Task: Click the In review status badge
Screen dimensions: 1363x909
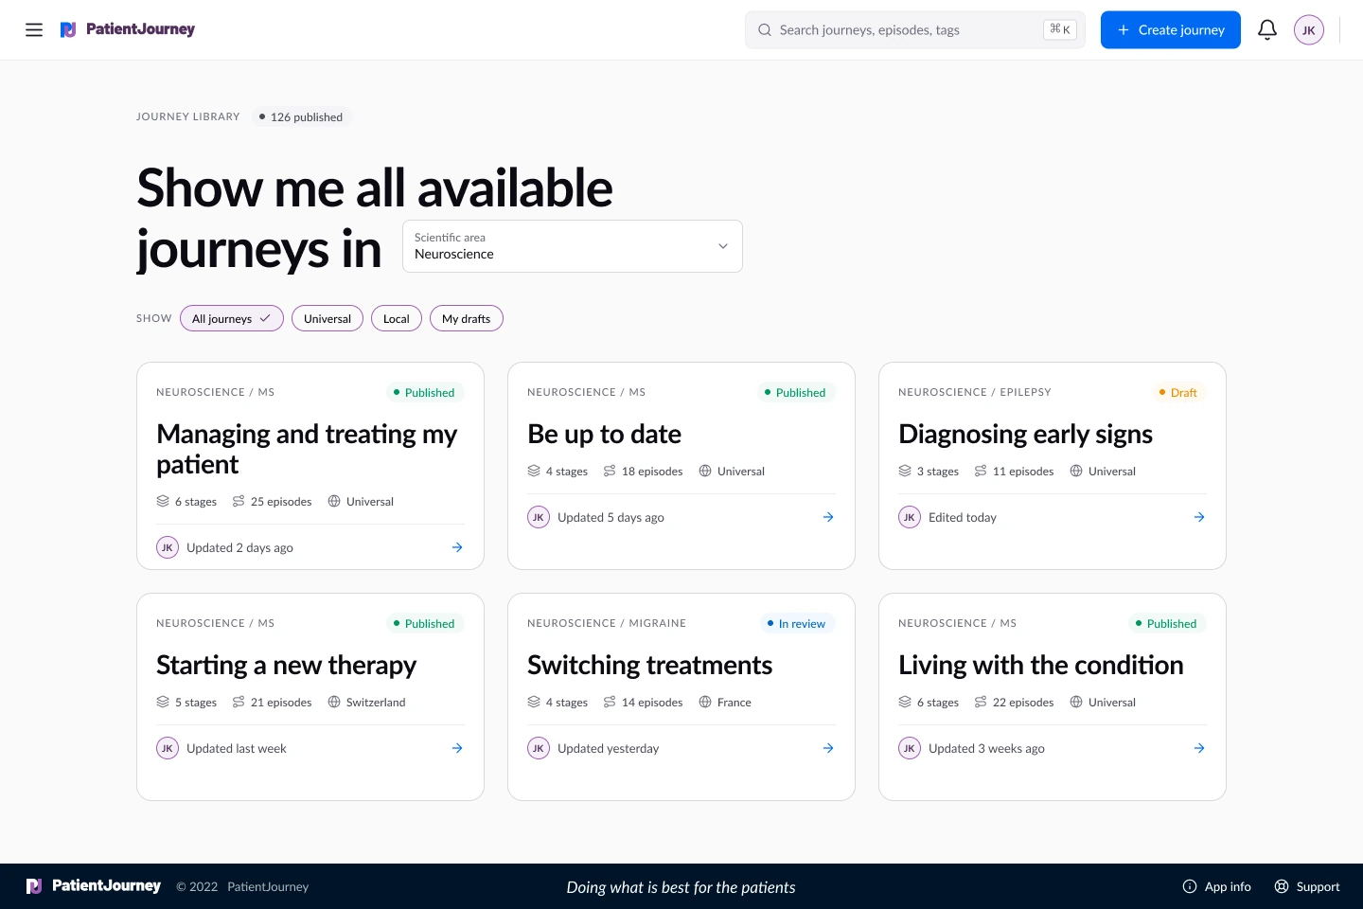Action: [x=797, y=623]
